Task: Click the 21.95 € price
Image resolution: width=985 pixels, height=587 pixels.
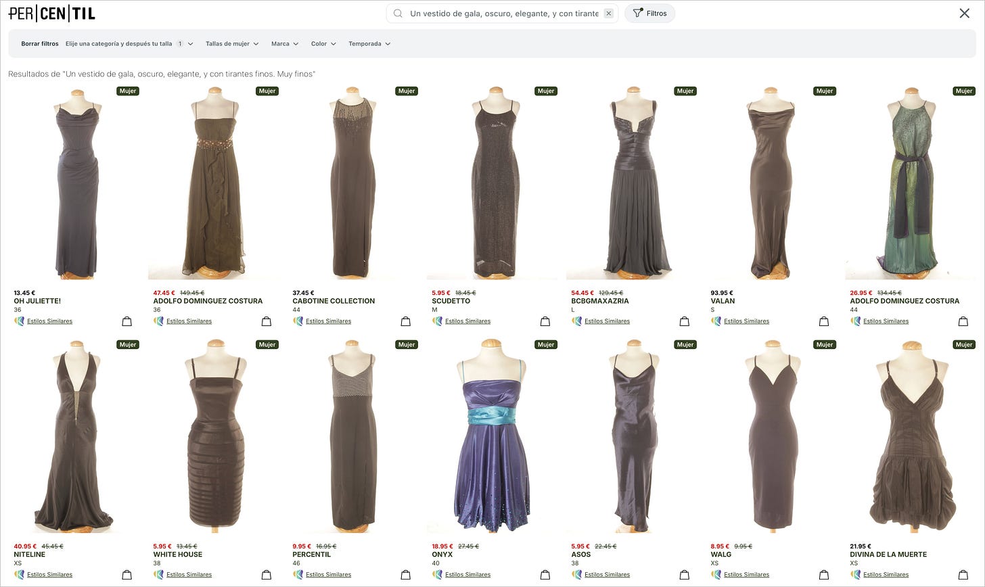Action: 861,546
